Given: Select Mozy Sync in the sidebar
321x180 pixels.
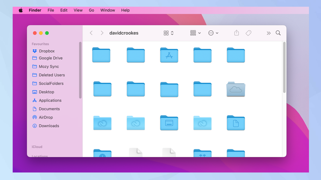Looking at the screenshot, I should (x=49, y=66).
